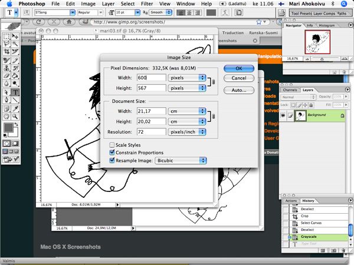354x265 pixels.
Task: Click Cancel in Image Size dialog
Action: pos(239,78)
